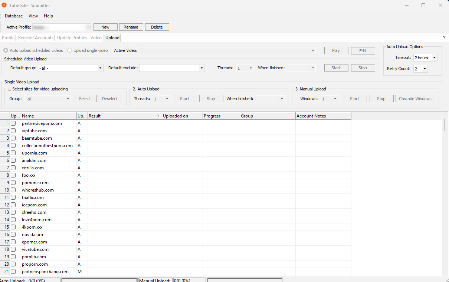
Task: Click the help question mark icon
Action: 444,38
